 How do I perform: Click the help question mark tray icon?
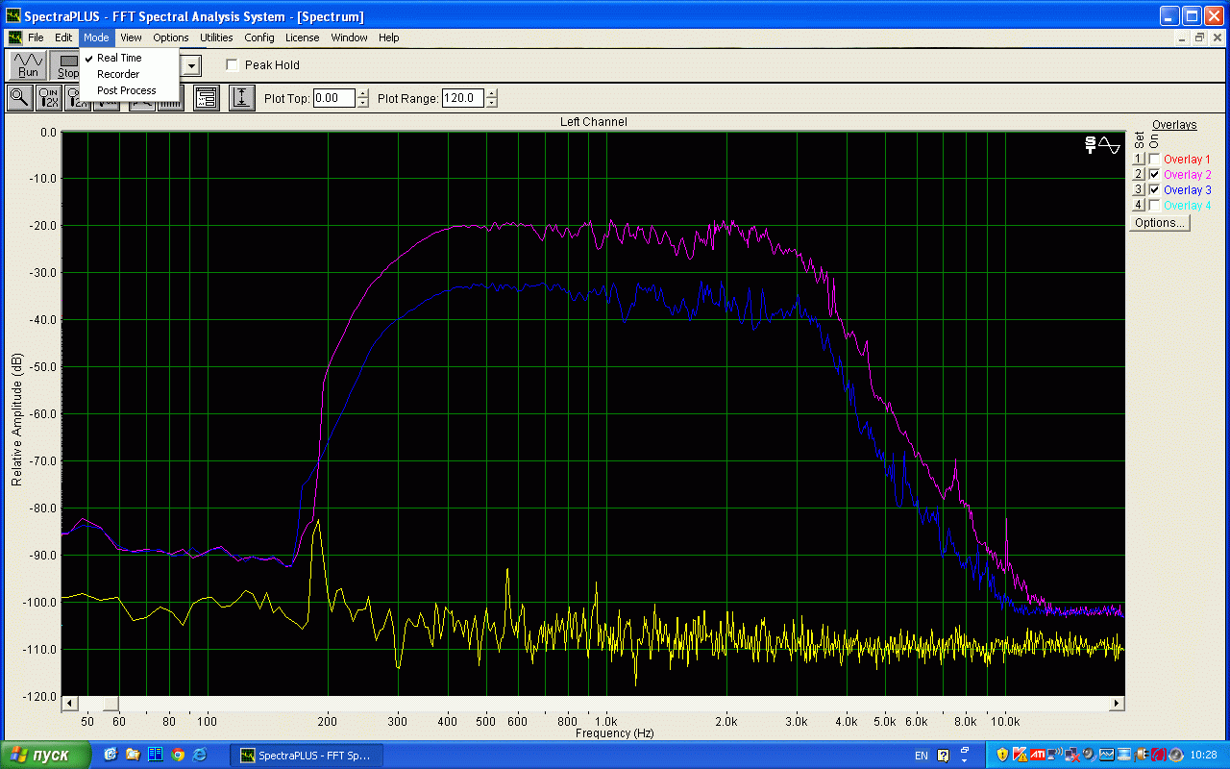[944, 756]
